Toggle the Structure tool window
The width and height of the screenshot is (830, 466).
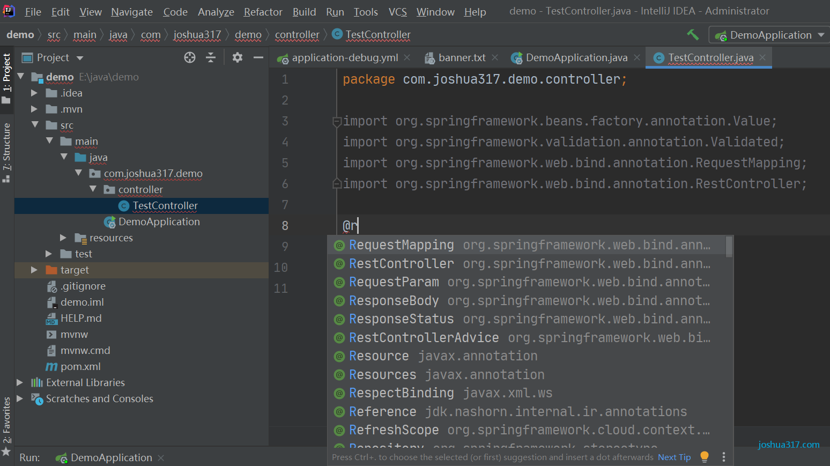pos(6,153)
